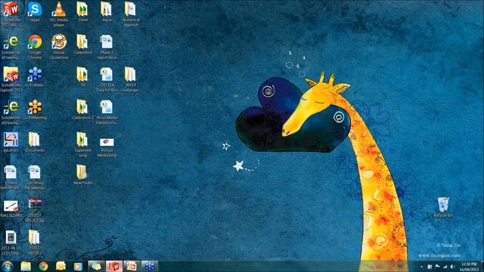484x272 pixels.
Task: Select the Upcoming SW webinar document
Action: click(34, 178)
